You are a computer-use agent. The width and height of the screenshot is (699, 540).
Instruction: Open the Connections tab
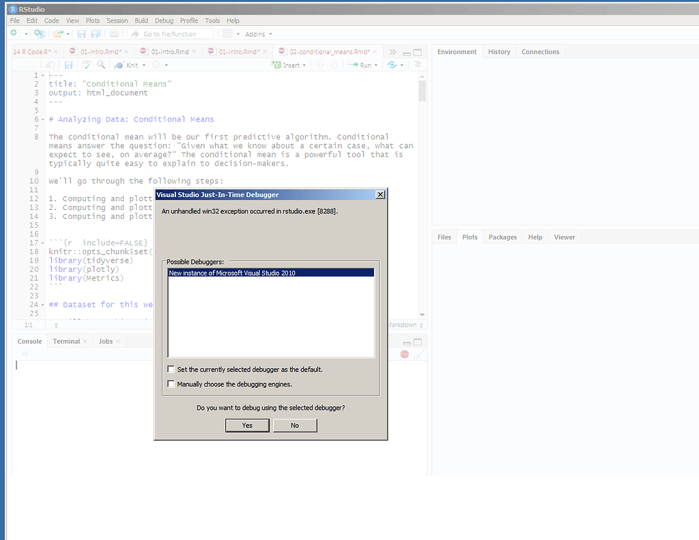[x=541, y=52]
